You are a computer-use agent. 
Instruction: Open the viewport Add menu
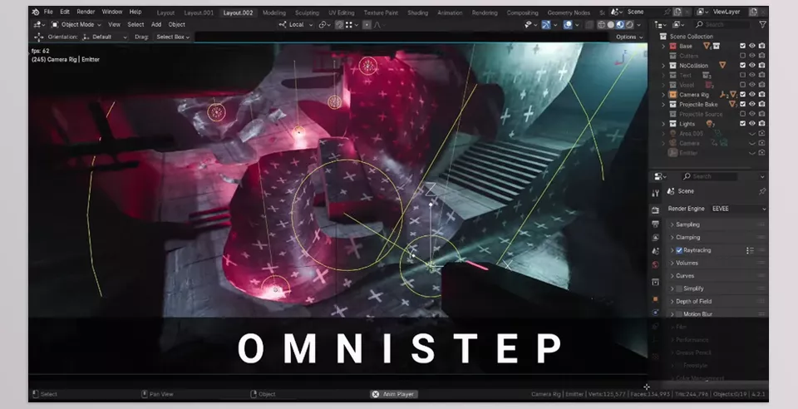[x=156, y=24]
